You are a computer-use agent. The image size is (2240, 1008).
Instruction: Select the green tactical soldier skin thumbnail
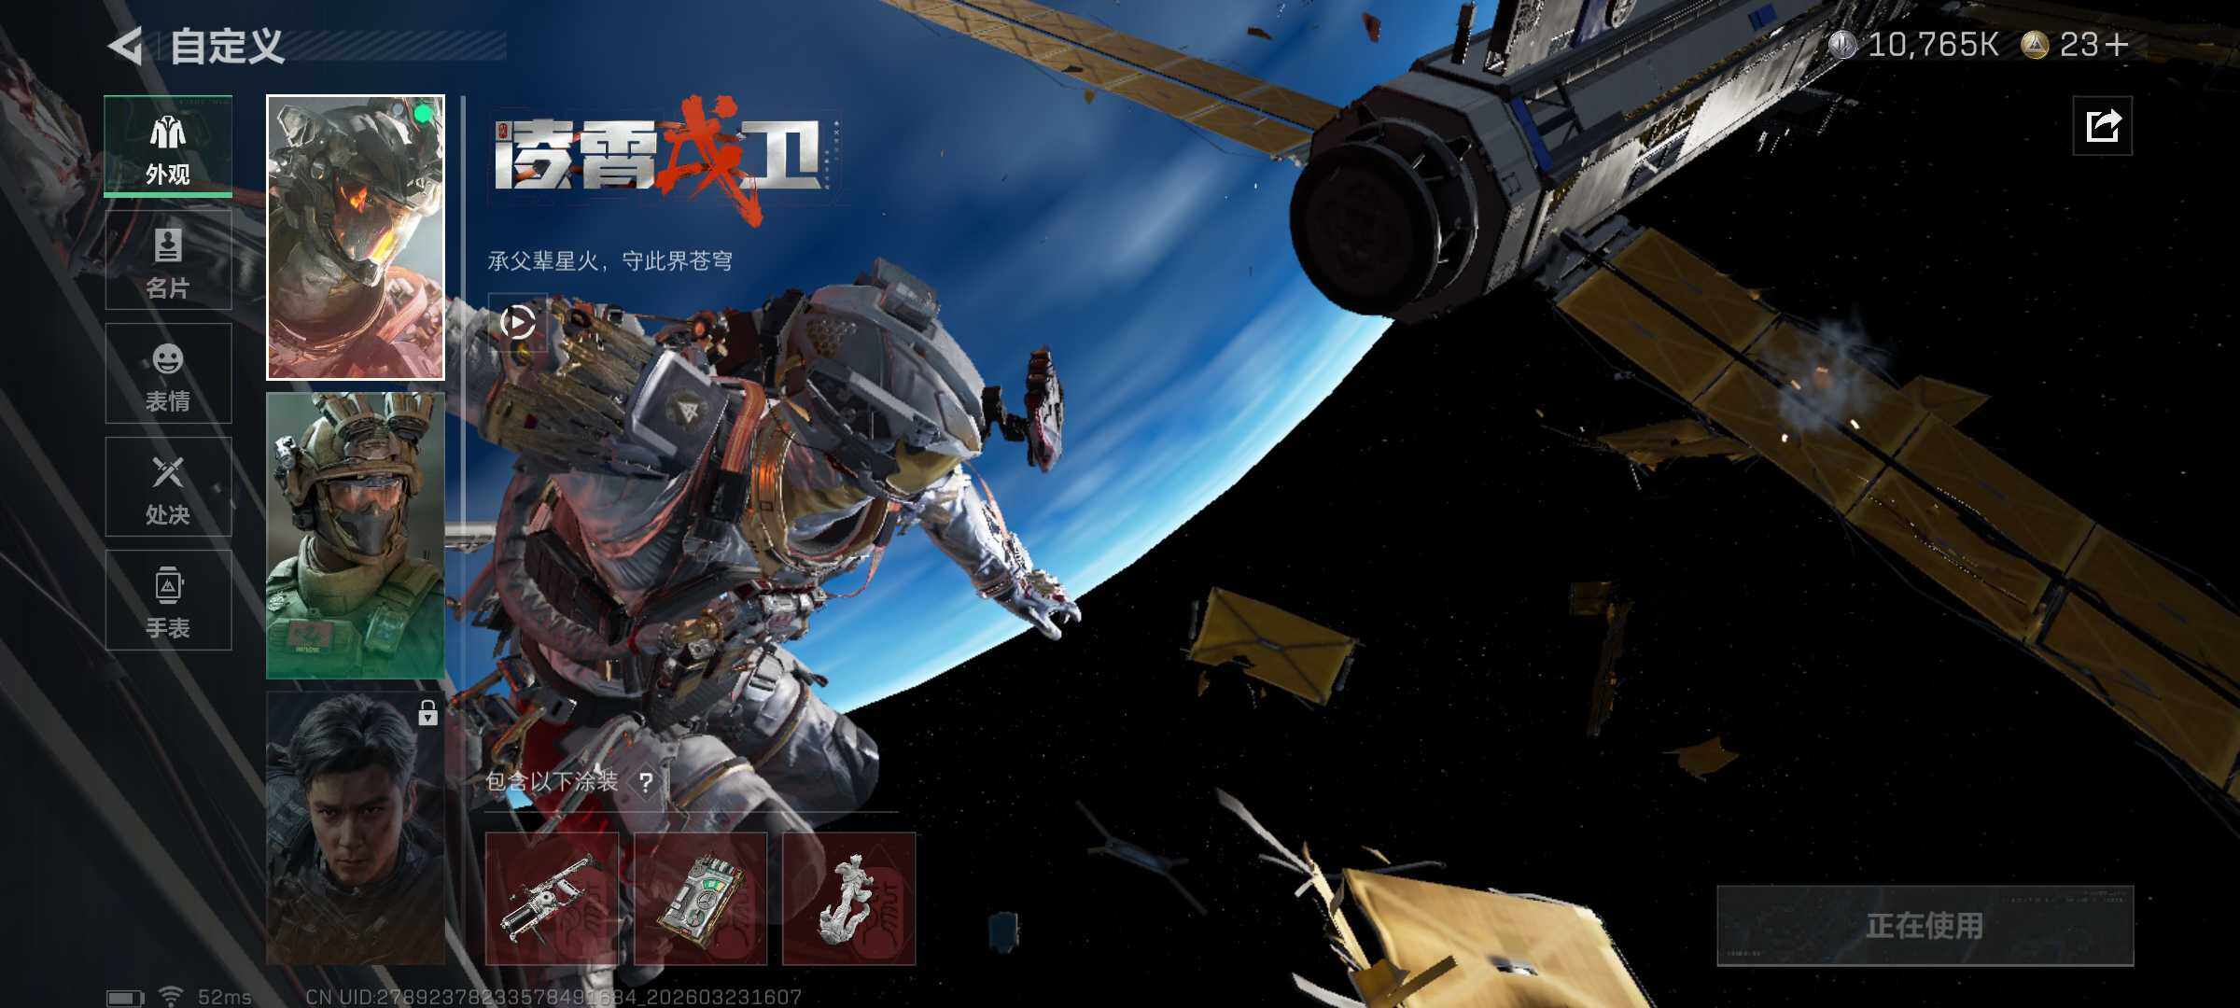coord(355,535)
